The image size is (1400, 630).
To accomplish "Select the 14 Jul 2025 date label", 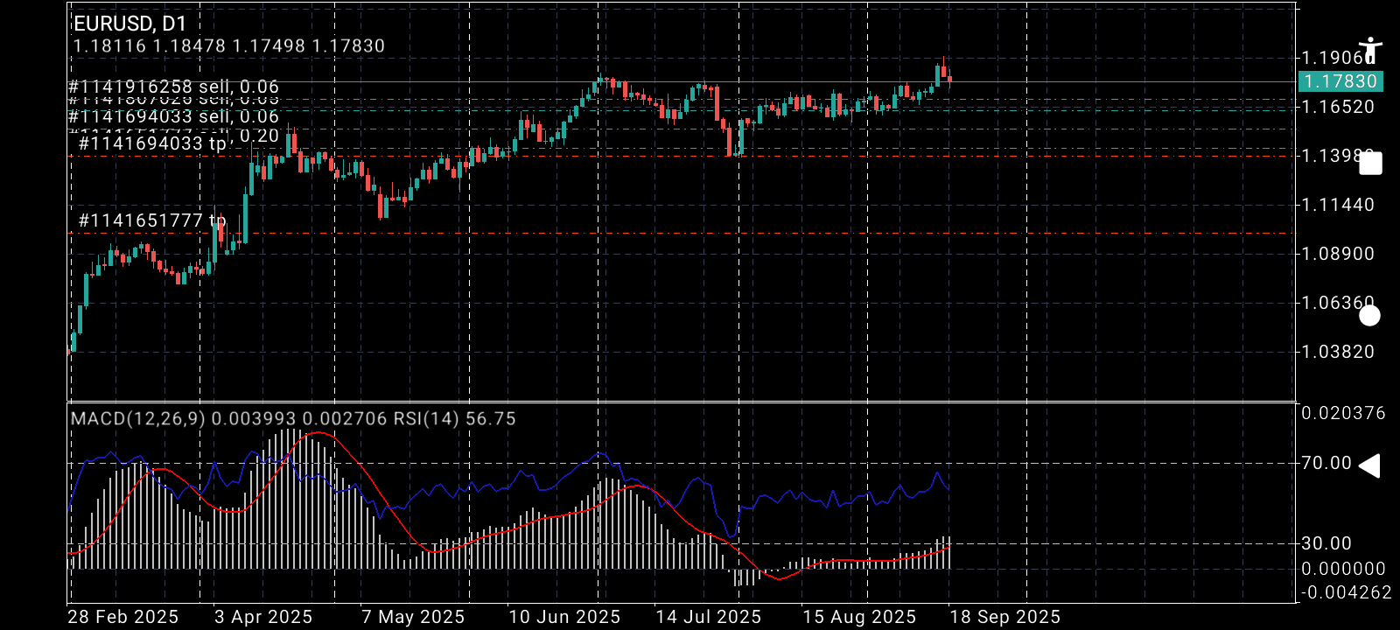I will (x=709, y=617).
